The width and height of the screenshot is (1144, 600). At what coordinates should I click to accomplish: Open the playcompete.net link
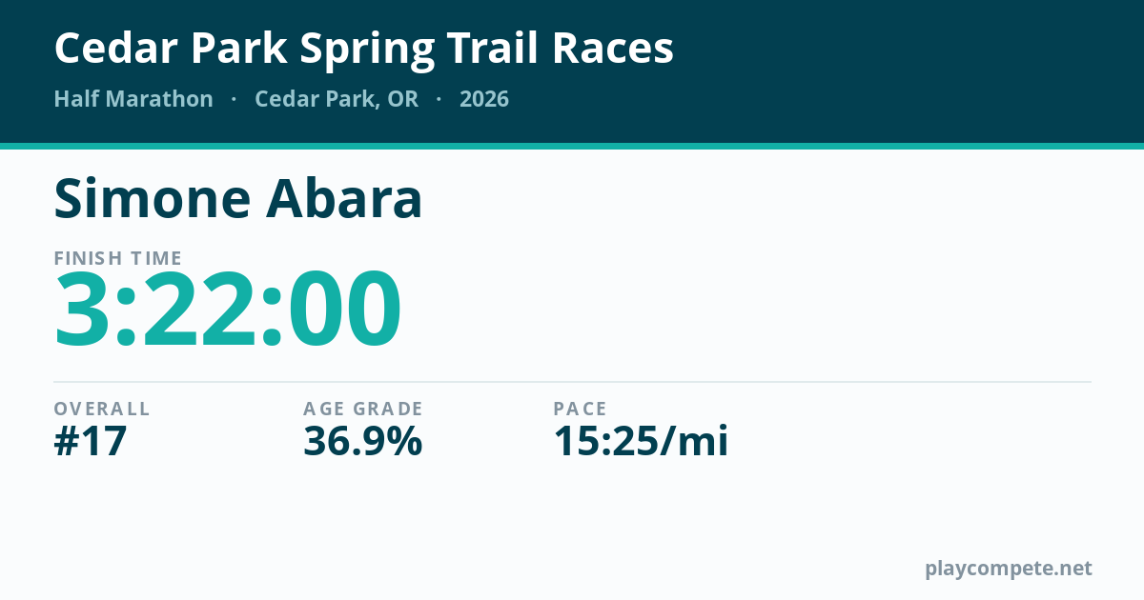1009,569
